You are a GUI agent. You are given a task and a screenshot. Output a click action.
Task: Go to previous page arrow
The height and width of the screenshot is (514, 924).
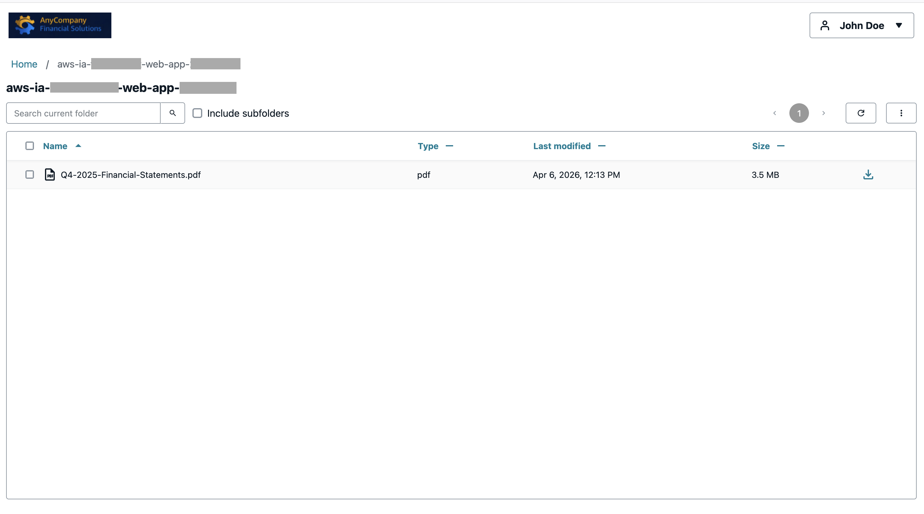click(774, 113)
